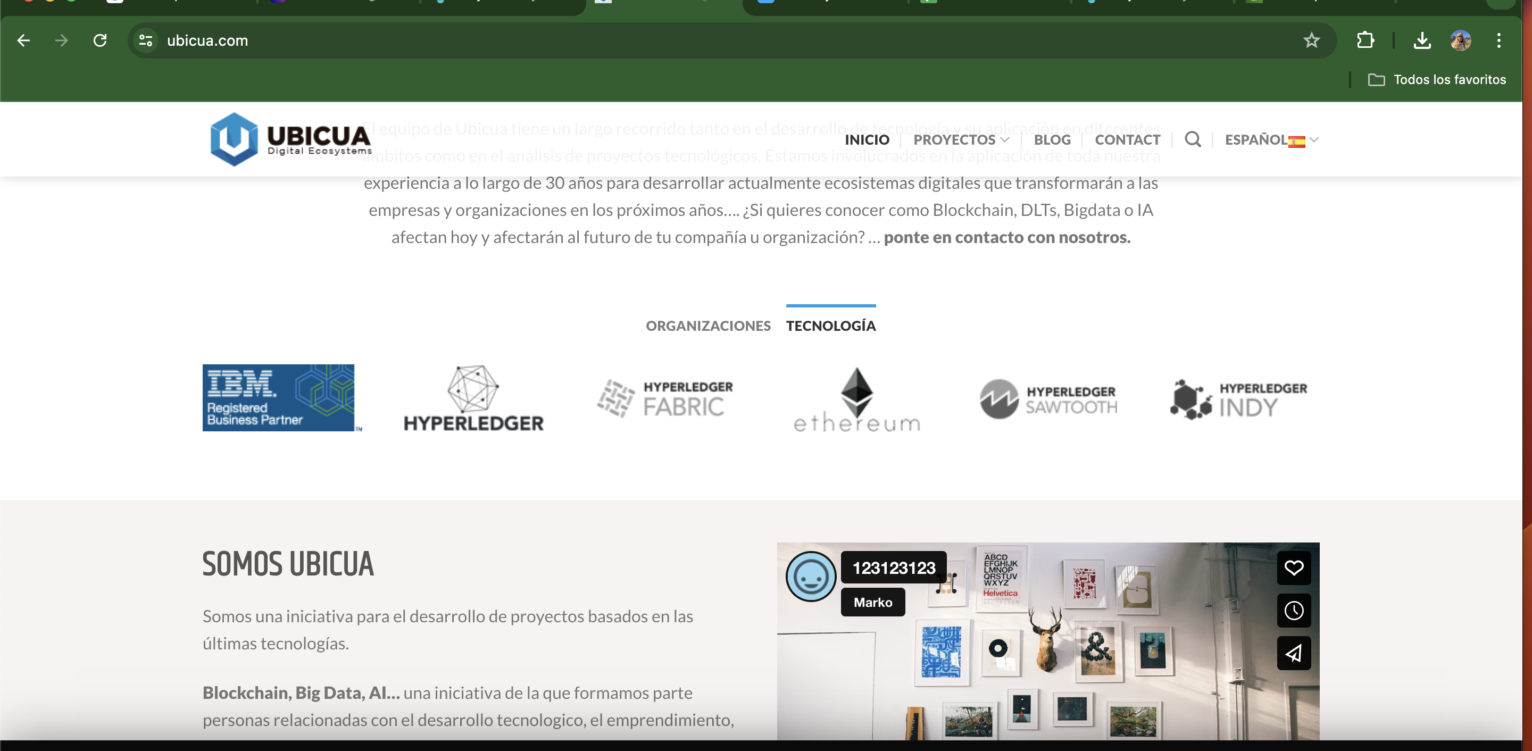Click the IBM Registered Business Partner logo

pyautogui.click(x=282, y=398)
